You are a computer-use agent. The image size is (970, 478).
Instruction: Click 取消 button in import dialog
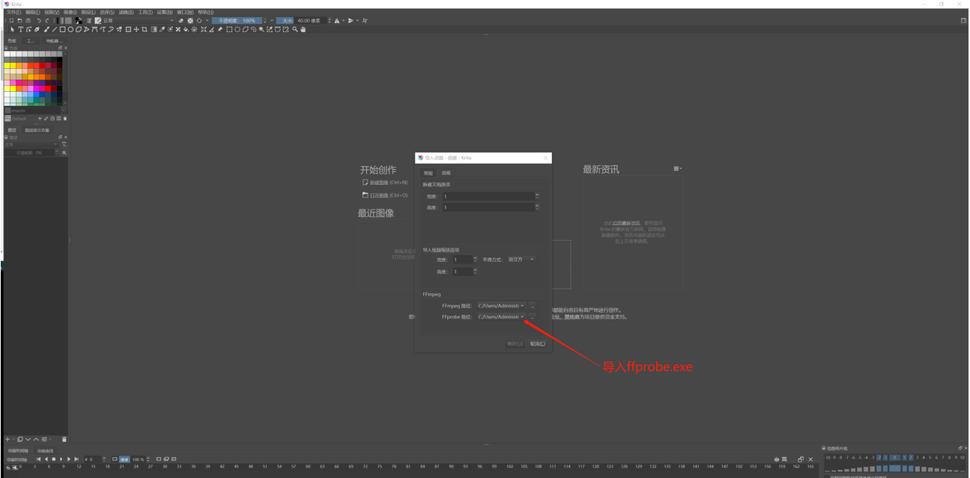click(x=537, y=344)
